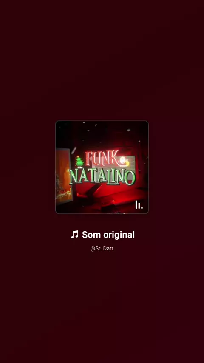
Task: Click the final O in NATALINO
Action: coord(130,178)
